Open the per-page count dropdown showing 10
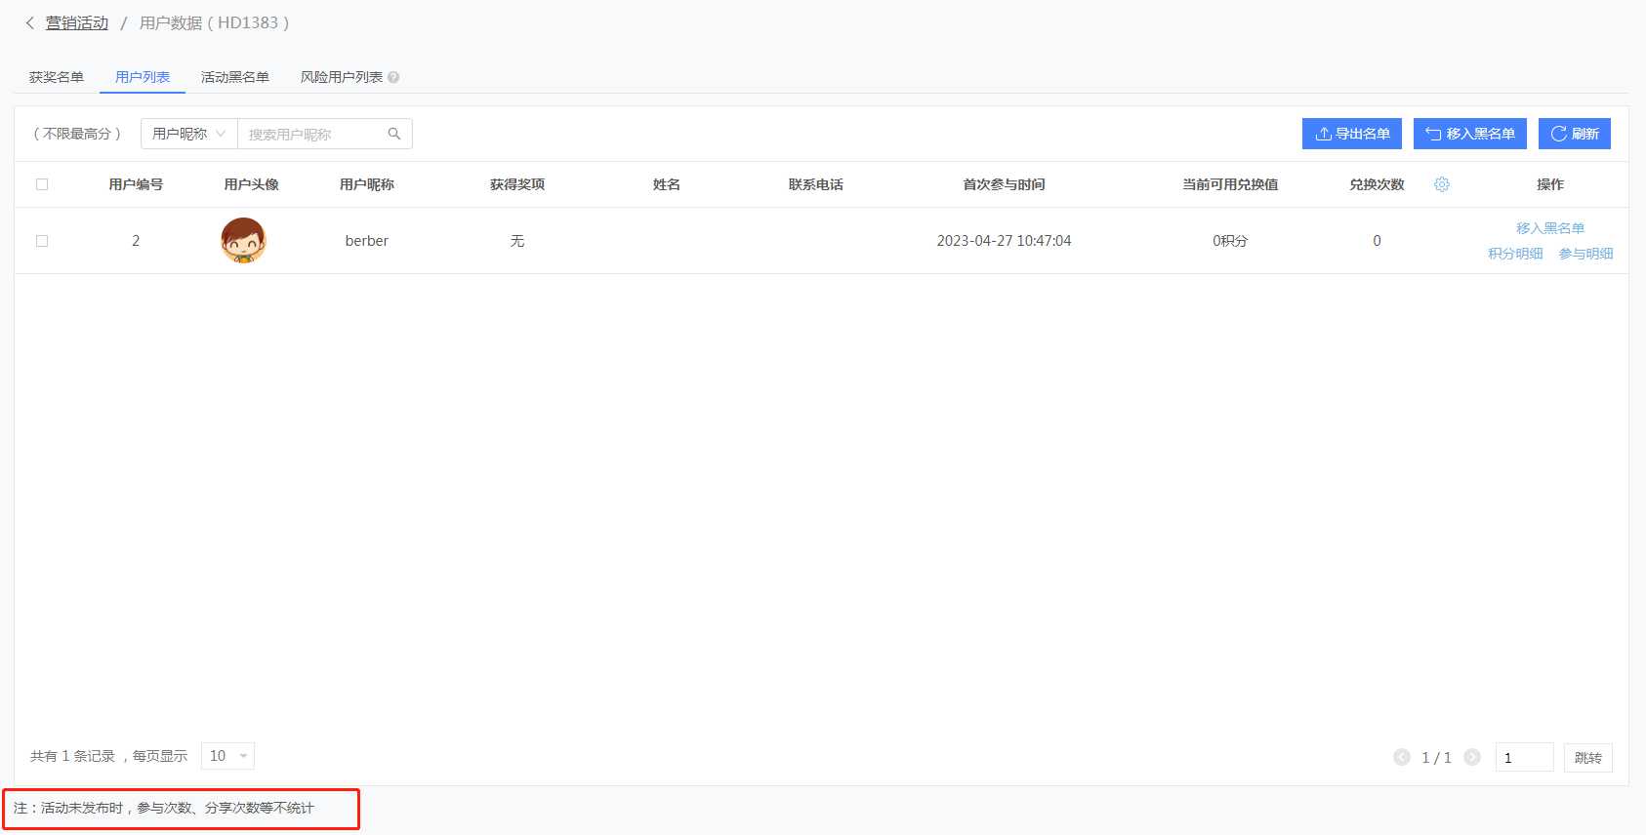 [227, 756]
